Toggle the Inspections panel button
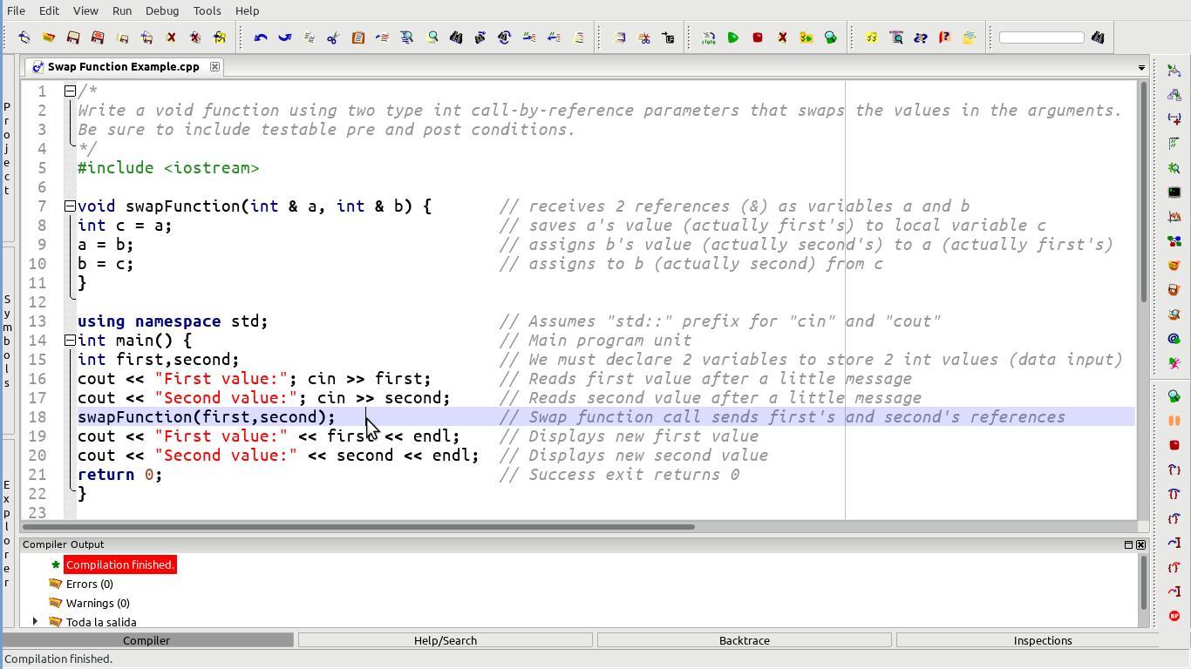Screen dimensions: 1191x669 pyautogui.click(x=1042, y=640)
